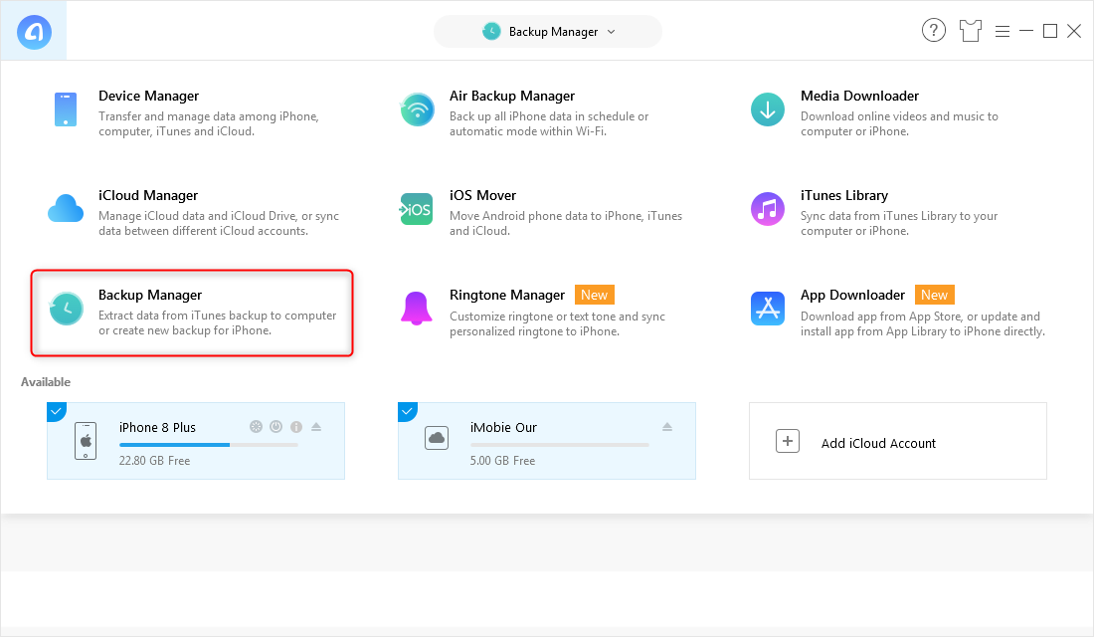Image resolution: width=1094 pixels, height=637 pixels.
Task: Eject the iPhone 8 Plus device
Action: [x=316, y=426]
